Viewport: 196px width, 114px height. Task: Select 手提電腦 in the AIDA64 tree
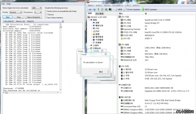pyautogui.click(x=98, y=40)
